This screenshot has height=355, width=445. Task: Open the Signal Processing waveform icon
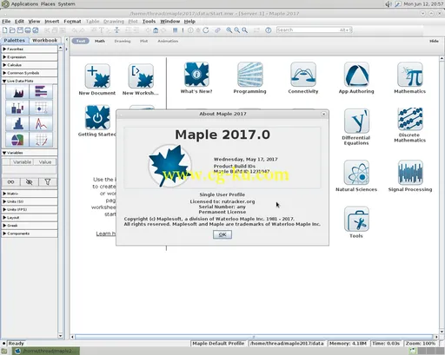pyautogui.click(x=410, y=173)
